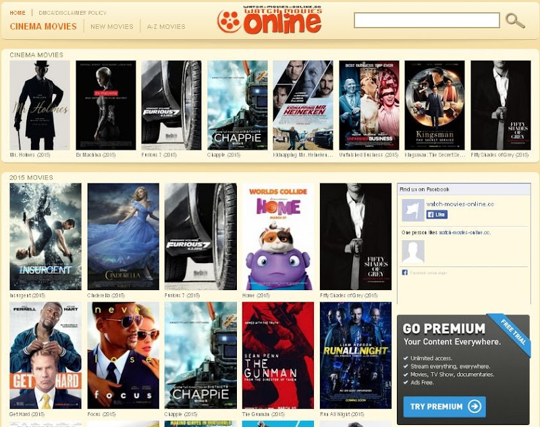The width and height of the screenshot is (540, 427).
Task: Click the 'Find us on Facebook' header
Action: click(425, 190)
